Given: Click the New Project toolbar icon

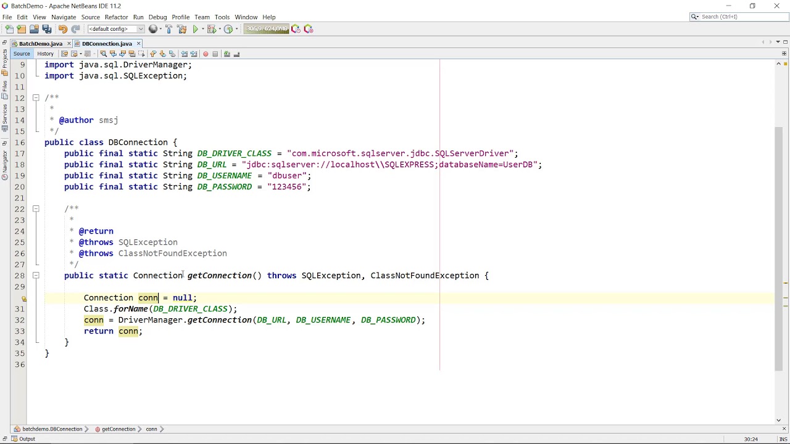Looking at the screenshot, I should [22, 29].
